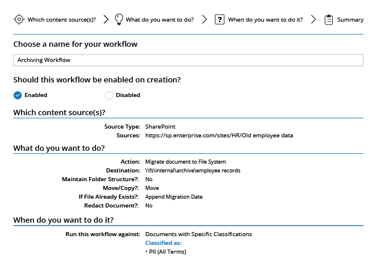The width and height of the screenshot is (375, 263).
Task: Select the Disabled radio button
Action: [109, 95]
